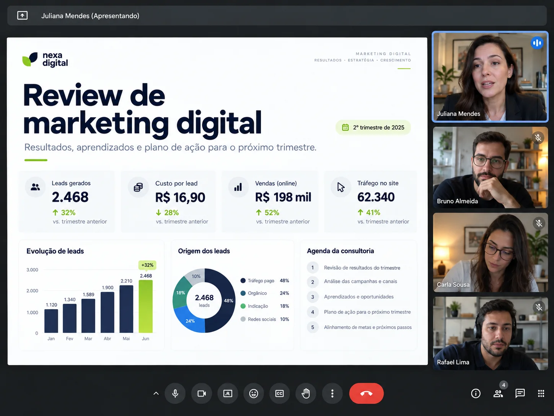Open the meeting details info panel
This screenshot has width=554, height=416.
(476, 393)
